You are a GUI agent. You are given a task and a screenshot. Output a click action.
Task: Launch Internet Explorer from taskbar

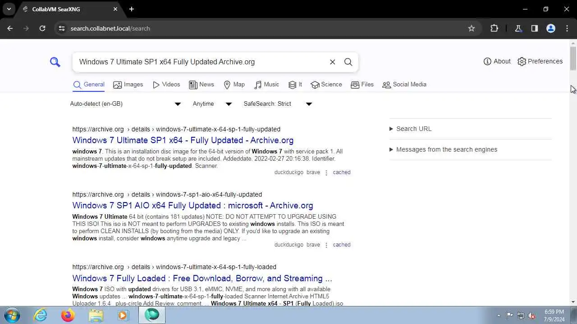click(41, 315)
